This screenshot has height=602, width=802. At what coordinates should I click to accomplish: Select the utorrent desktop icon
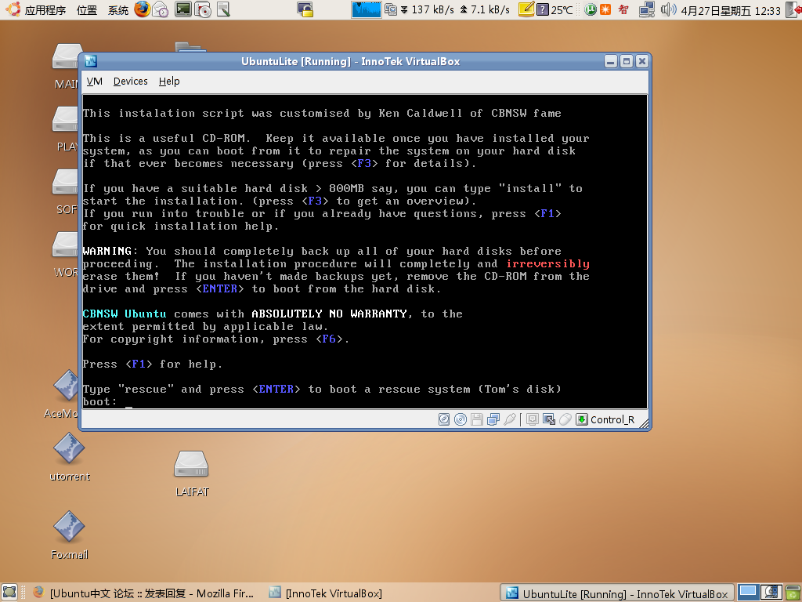[x=70, y=457]
